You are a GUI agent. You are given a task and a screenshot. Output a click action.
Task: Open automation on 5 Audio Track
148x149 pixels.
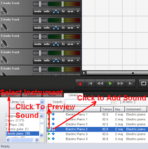tap(56, 60)
